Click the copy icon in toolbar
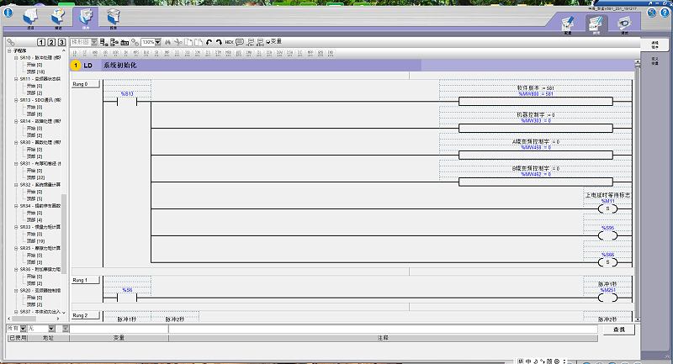 click(188, 42)
